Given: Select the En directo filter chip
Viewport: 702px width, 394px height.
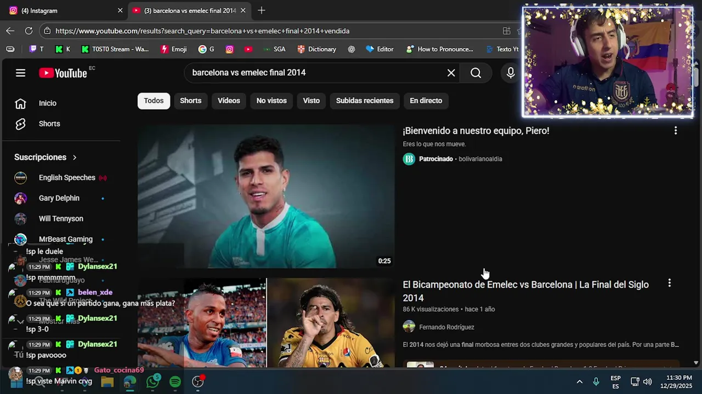Looking at the screenshot, I should (426, 101).
